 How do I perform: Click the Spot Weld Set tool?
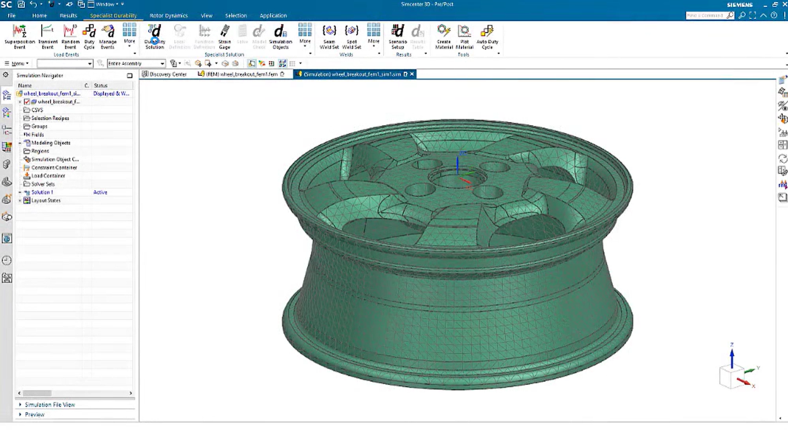351,36
